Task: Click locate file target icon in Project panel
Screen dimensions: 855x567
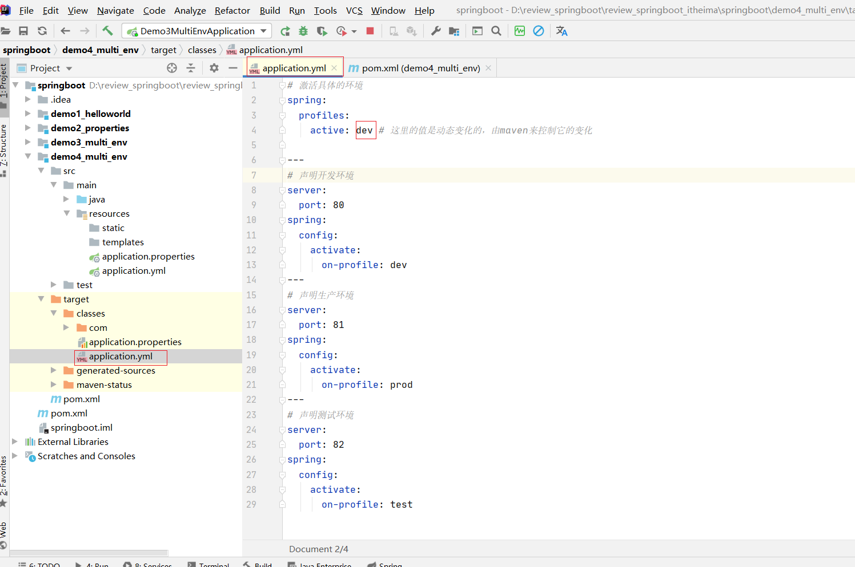Action: (172, 68)
